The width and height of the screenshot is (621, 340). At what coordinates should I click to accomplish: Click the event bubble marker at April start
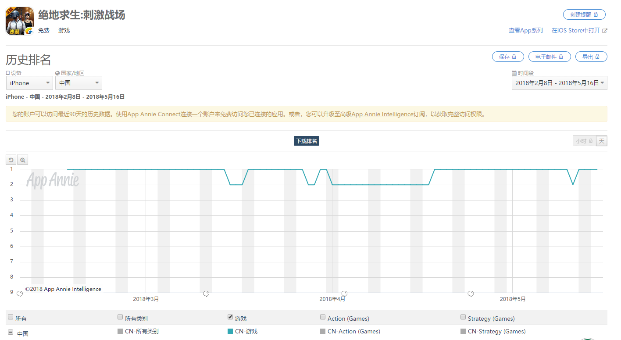click(x=344, y=294)
